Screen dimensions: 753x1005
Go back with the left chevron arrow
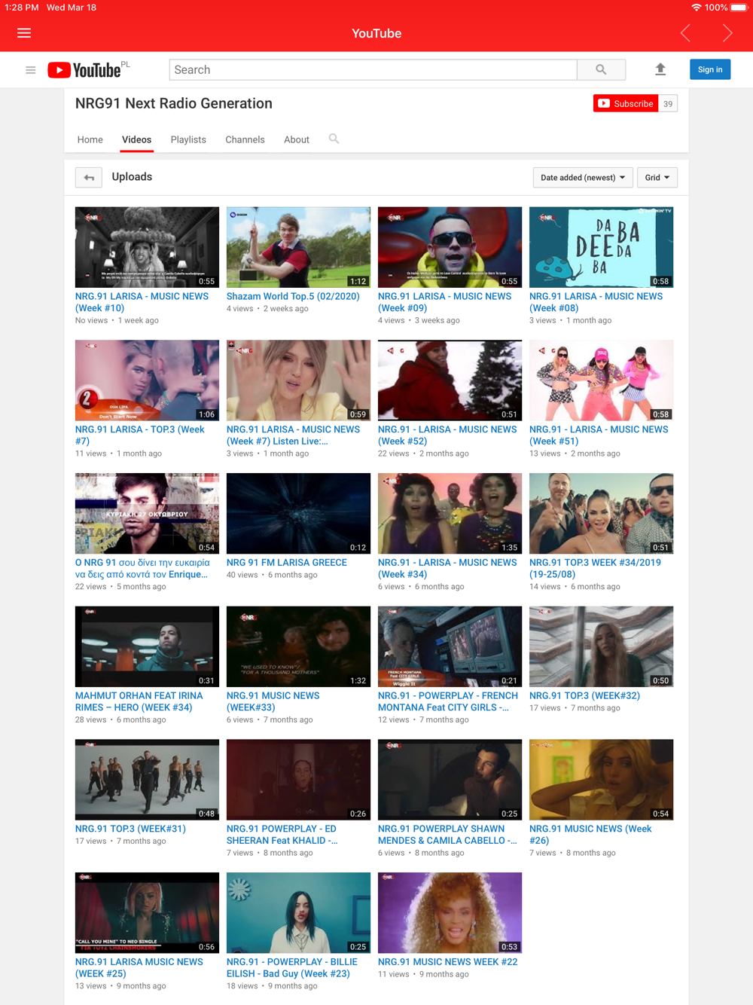tap(685, 33)
